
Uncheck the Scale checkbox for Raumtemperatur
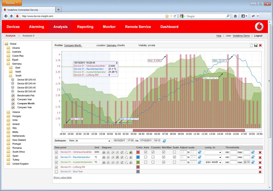point(174,157)
